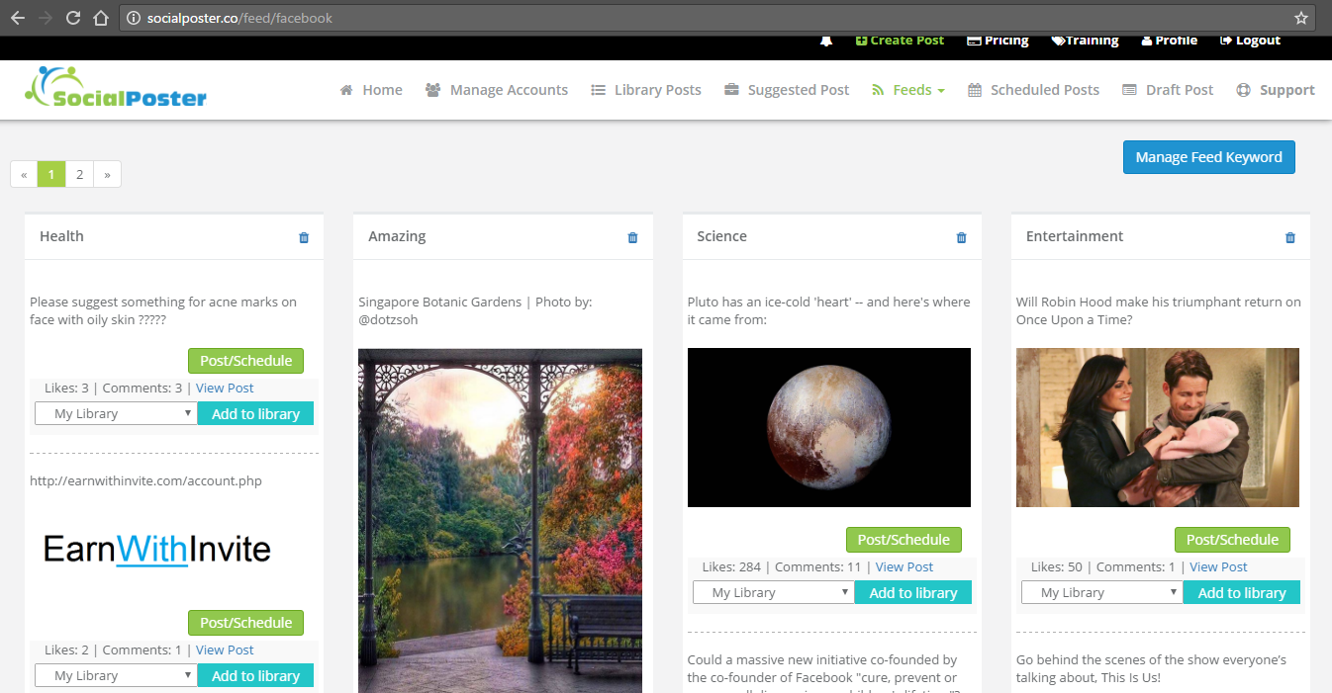Click the SocialPoster logo
This screenshot has width=1332, height=693.
point(115,89)
